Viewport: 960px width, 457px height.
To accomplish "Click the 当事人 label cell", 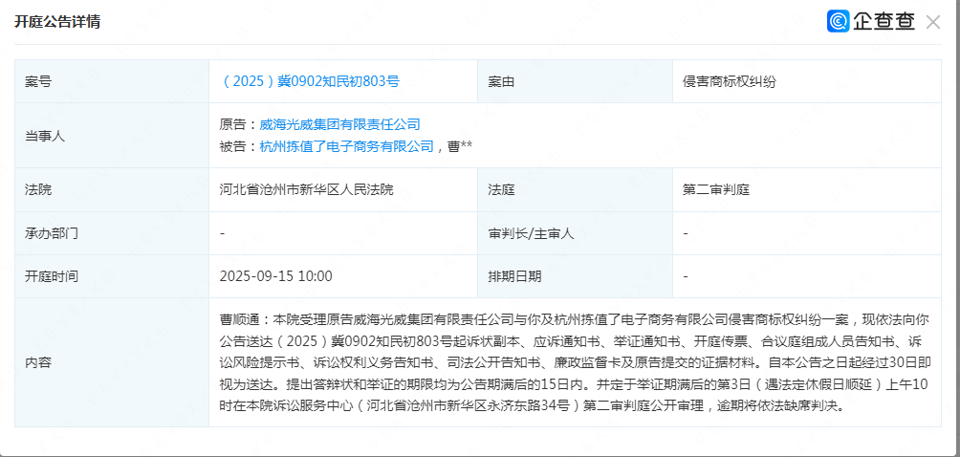I will pos(112,136).
